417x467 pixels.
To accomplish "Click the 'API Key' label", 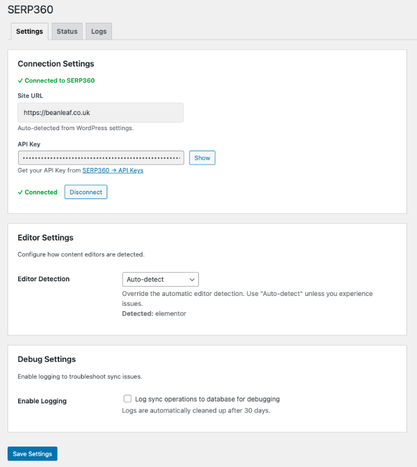I will click(29, 144).
